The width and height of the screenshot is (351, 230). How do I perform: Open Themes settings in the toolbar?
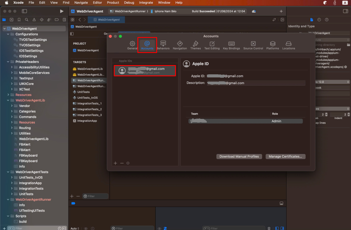pos(196,45)
